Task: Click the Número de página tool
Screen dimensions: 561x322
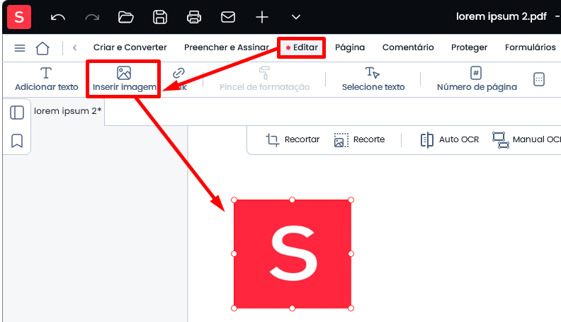Action: 477,79
